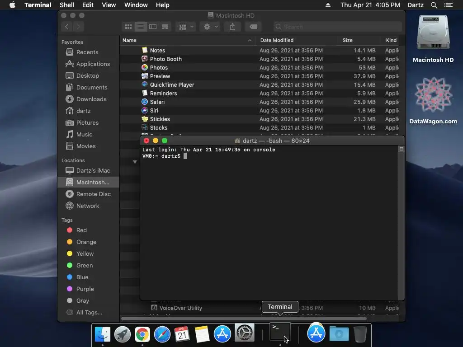
Task: Open Safari compass icon in Dock
Action: coord(162,334)
